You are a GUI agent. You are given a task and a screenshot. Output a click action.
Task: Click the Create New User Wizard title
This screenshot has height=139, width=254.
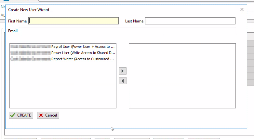click(x=29, y=10)
